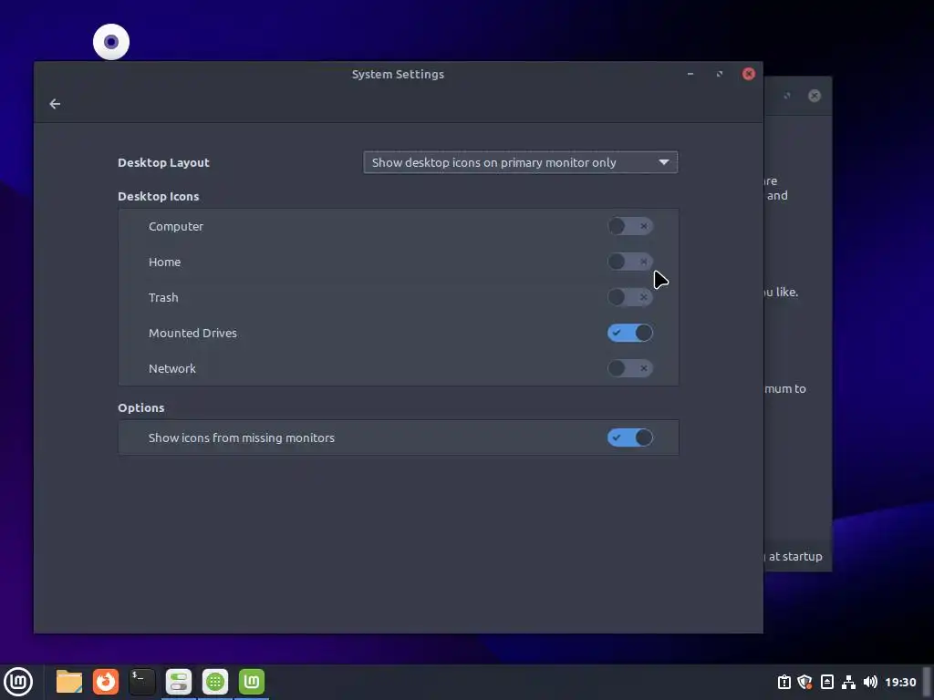This screenshot has width=934, height=700.
Task: Click the green grid app in the taskbar
Action: pyautogui.click(x=215, y=682)
